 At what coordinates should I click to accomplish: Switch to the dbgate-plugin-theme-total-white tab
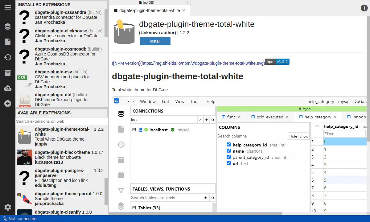tap(149, 10)
